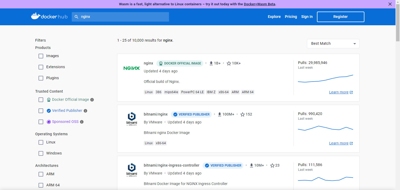Tick the Windows operating system checkbox

point(41,153)
